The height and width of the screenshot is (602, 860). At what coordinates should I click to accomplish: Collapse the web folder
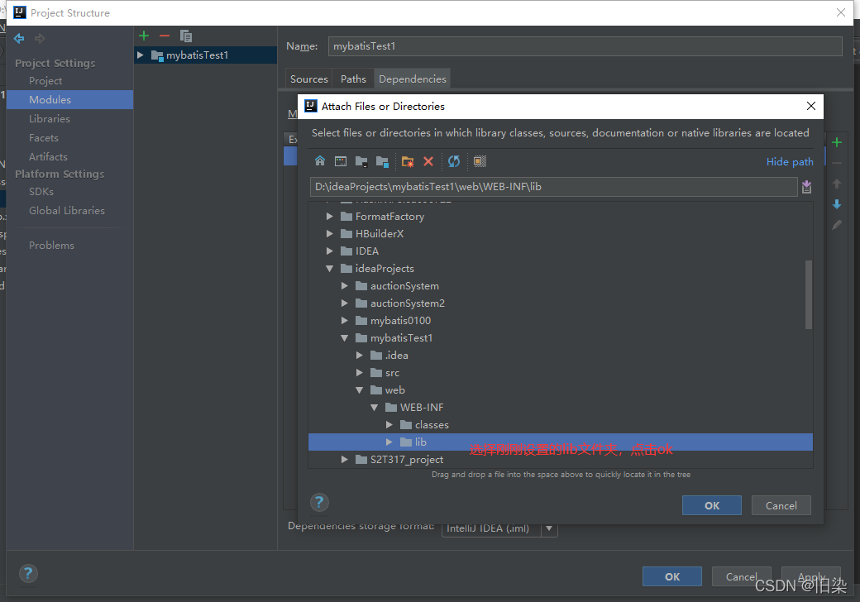359,390
